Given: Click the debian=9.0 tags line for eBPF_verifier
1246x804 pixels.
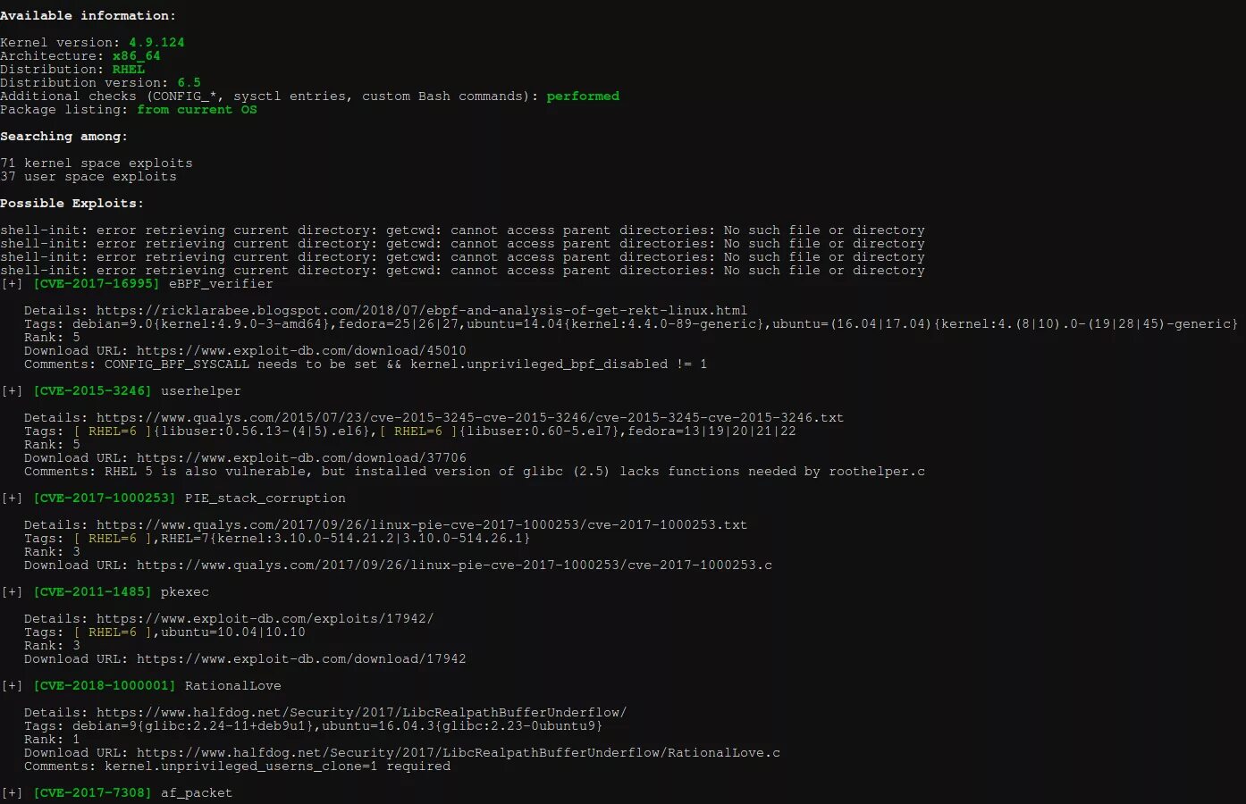Looking at the screenshot, I should (x=631, y=323).
